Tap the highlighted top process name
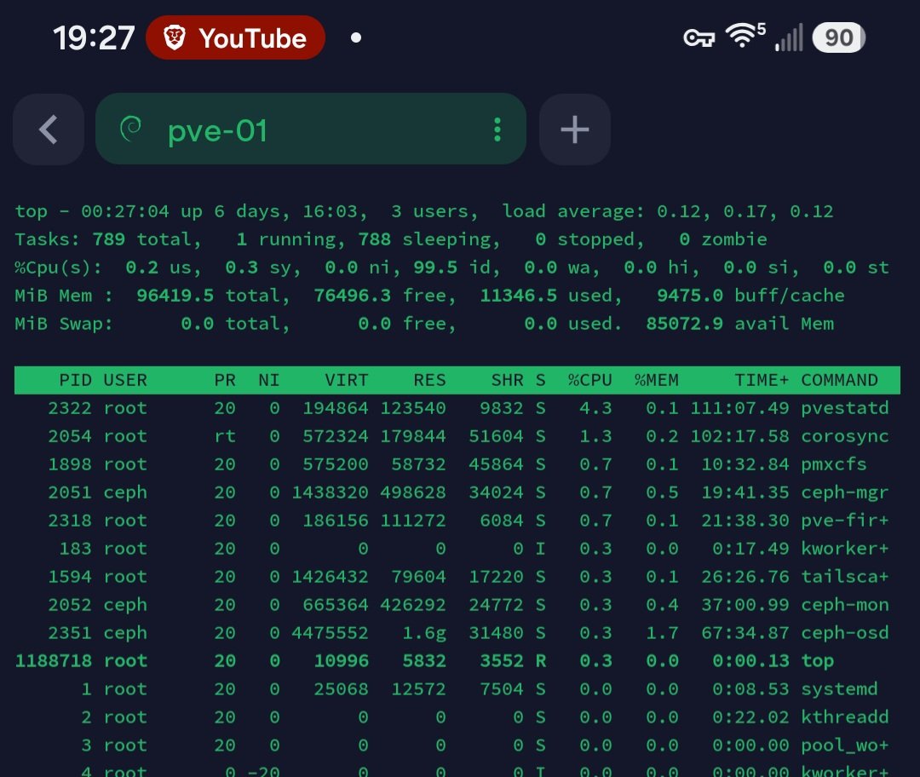This screenshot has height=777, width=920. point(817,661)
